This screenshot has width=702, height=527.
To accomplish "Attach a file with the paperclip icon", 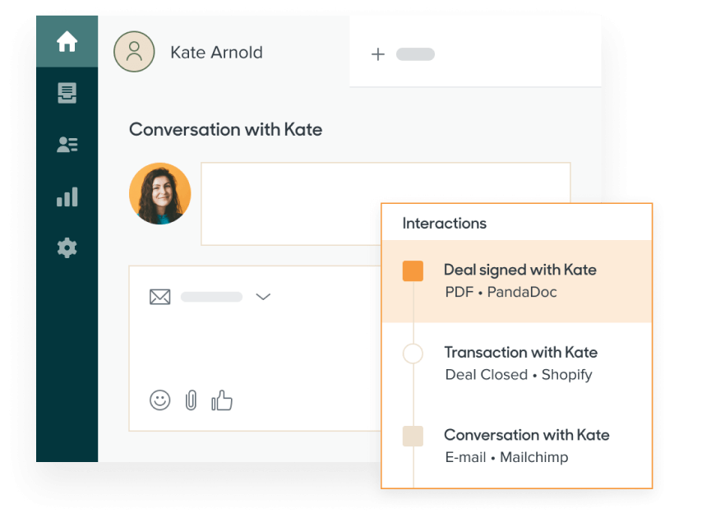I will click(191, 400).
